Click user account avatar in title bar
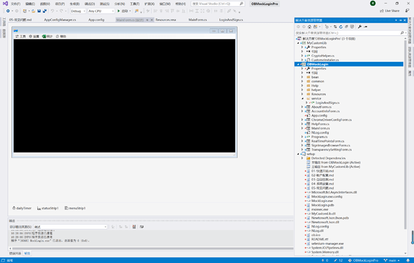 [x=373, y=4]
